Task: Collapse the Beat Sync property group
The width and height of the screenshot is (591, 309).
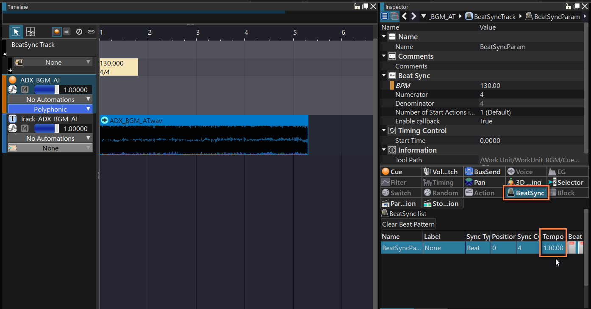Action: [384, 76]
